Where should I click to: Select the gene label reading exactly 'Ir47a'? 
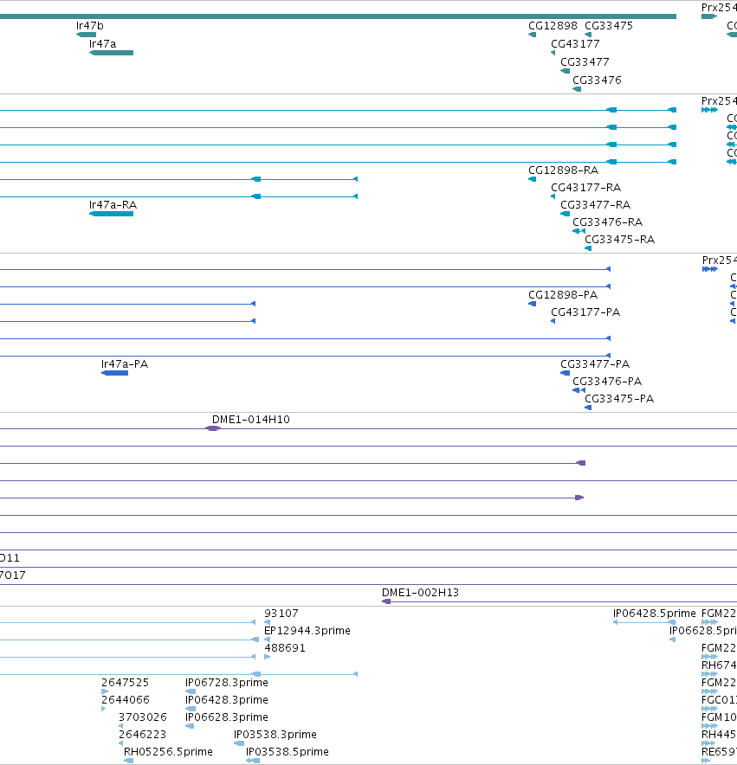coord(102,44)
